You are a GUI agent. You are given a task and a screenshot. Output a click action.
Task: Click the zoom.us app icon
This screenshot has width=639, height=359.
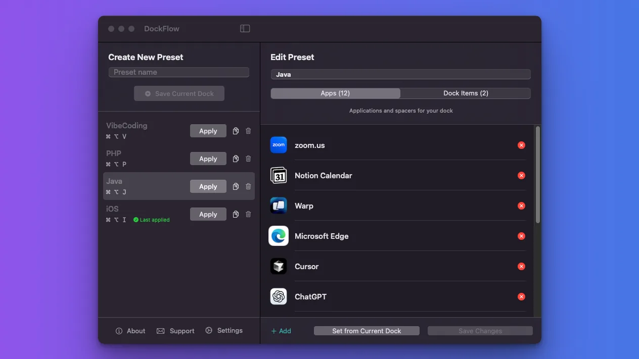click(x=279, y=145)
